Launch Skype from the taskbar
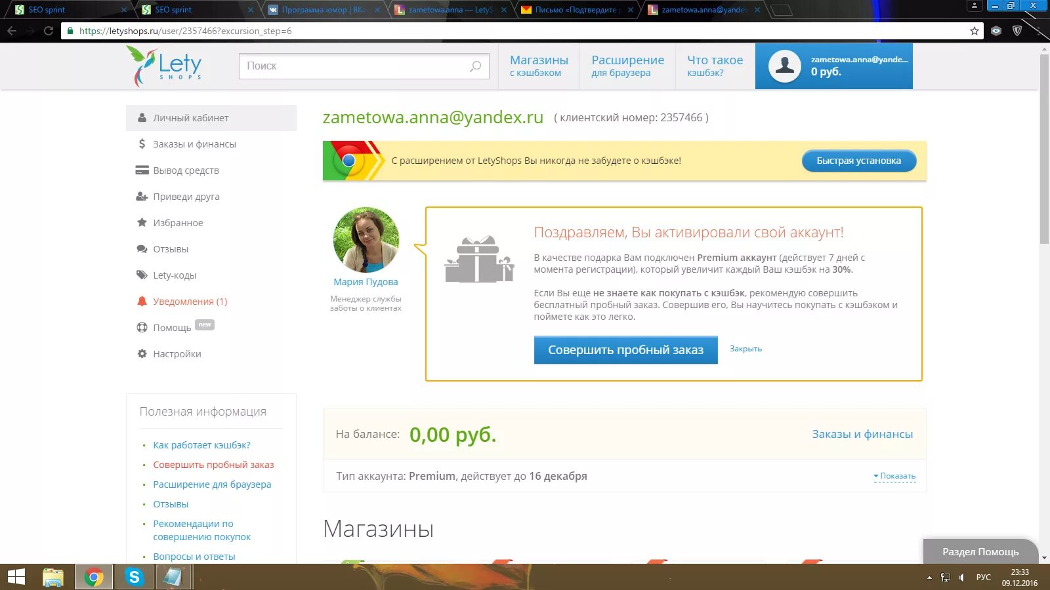The width and height of the screenshot is (1050, 590). (x=134, y=577)
